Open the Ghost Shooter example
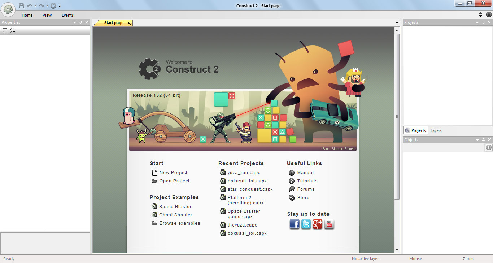 (x=176, y=215)
